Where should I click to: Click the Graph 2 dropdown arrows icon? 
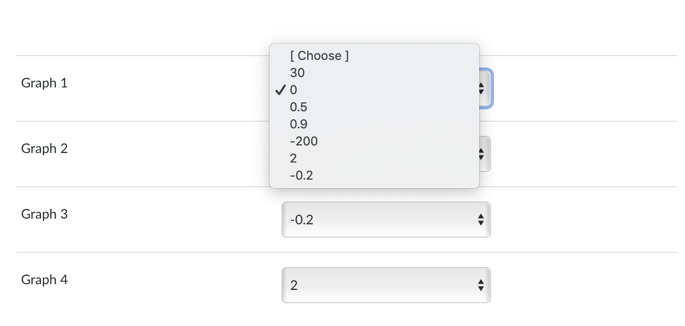pyautogui.click(x=481, y=154)
